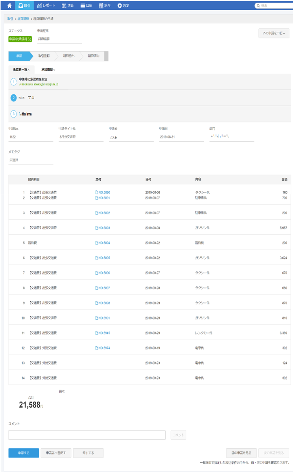Open attachment NO.5895
This screenshot has width=293, height=472.
click(103, 258)
